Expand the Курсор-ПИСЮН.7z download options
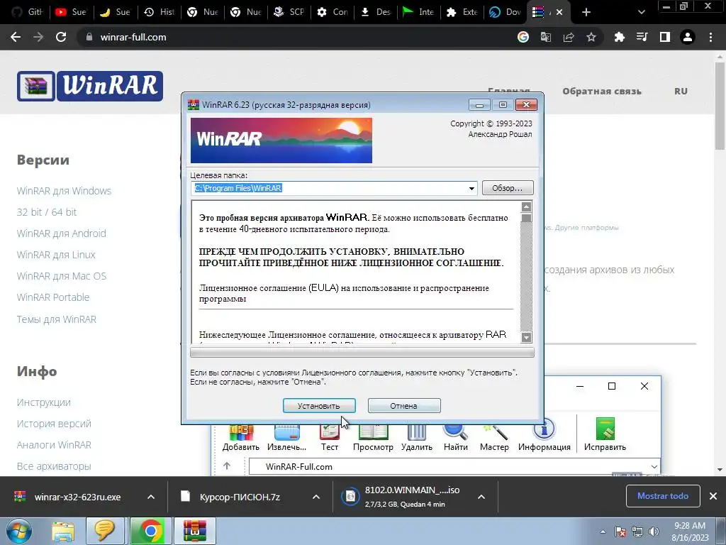 click(316, 497)
